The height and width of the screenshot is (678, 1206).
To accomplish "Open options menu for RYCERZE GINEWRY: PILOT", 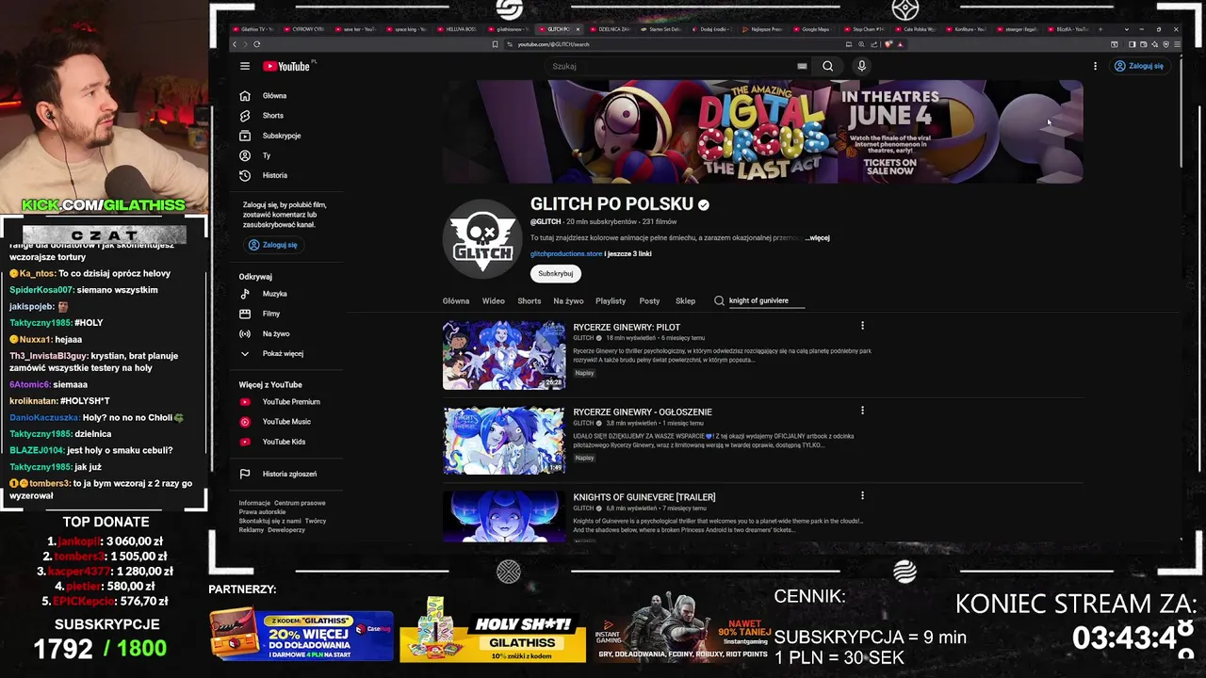I will pyautogui.click(x=862, y=326).
